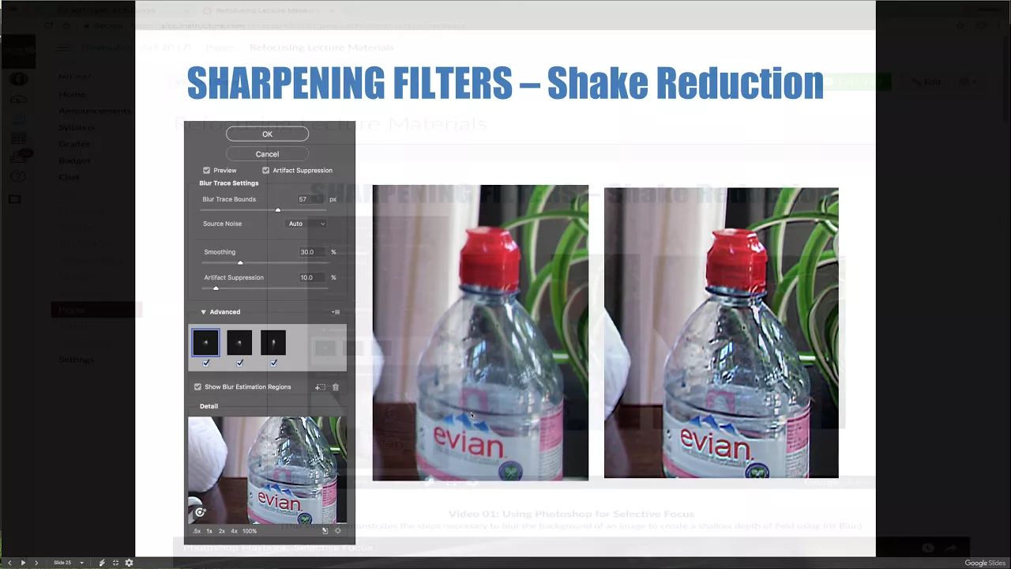1011x569 pixels.
Task: Set Detail zoom to 4x
Action: coord(234,531)
